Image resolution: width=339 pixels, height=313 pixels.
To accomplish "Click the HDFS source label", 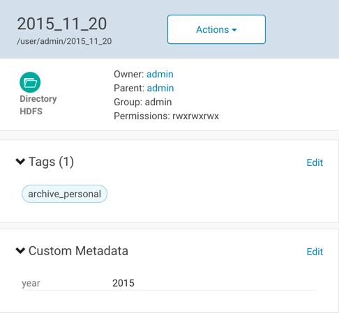I will pos(31,112).
